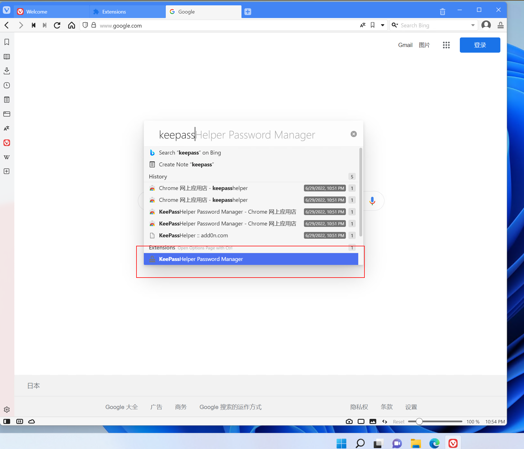The height and width of the screenshot is (449, 524).
Task: Add a new web panel
Action: click(7, 171)
